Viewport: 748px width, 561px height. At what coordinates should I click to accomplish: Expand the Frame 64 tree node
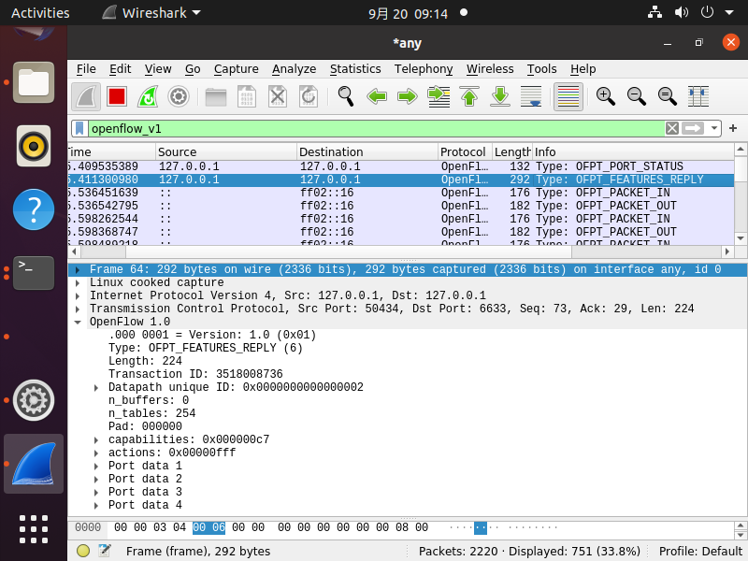[78, 269]
